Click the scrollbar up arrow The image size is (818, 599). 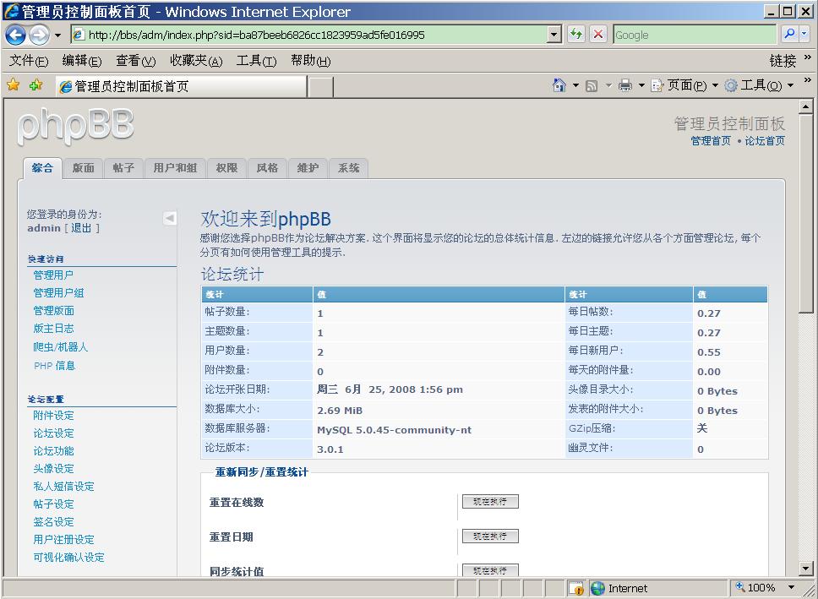[x=806, y=106]
